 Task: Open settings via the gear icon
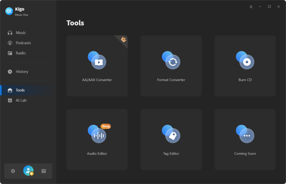pos(13,171)
